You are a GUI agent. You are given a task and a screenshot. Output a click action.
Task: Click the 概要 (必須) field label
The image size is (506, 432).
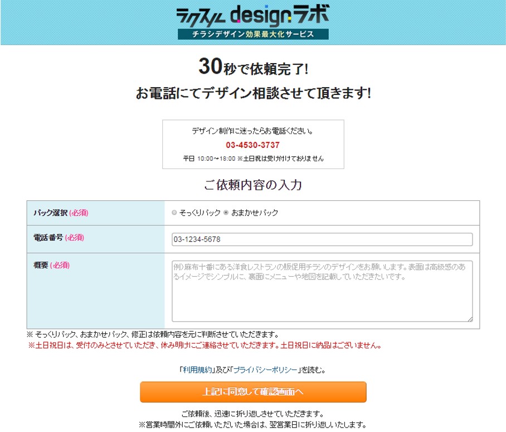tap(51, 265)
